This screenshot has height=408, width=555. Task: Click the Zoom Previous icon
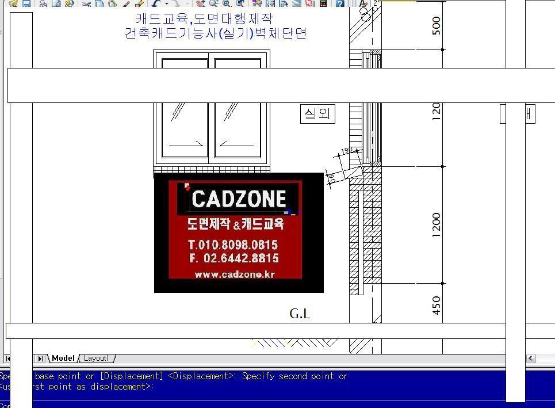(240, 3)
